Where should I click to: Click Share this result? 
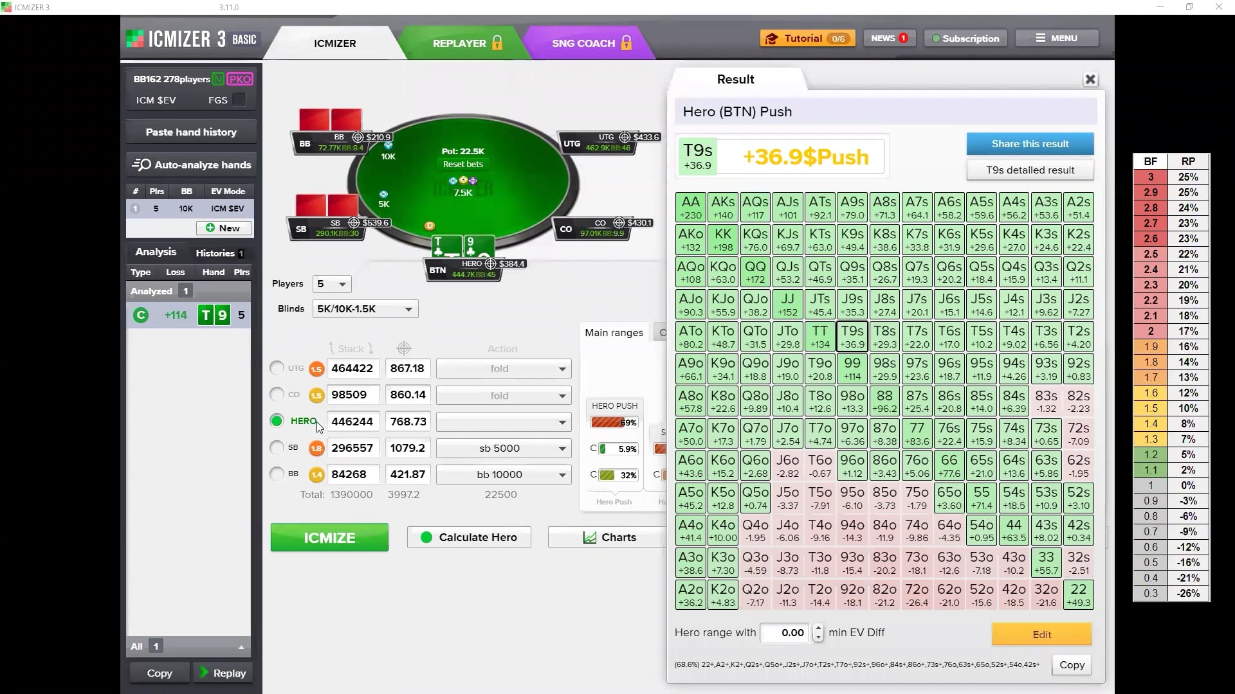coord(1030,143)
